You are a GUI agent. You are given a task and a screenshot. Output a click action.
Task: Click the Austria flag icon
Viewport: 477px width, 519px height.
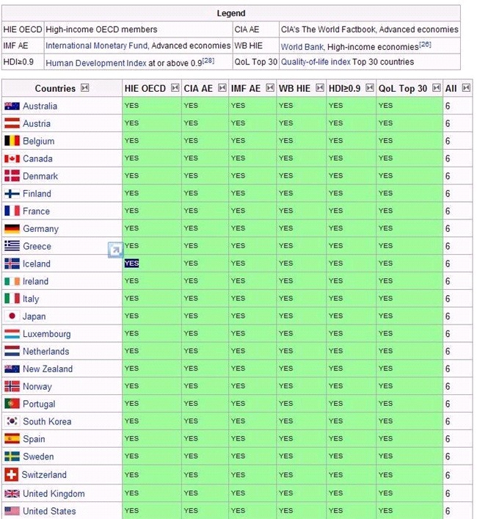12,123
